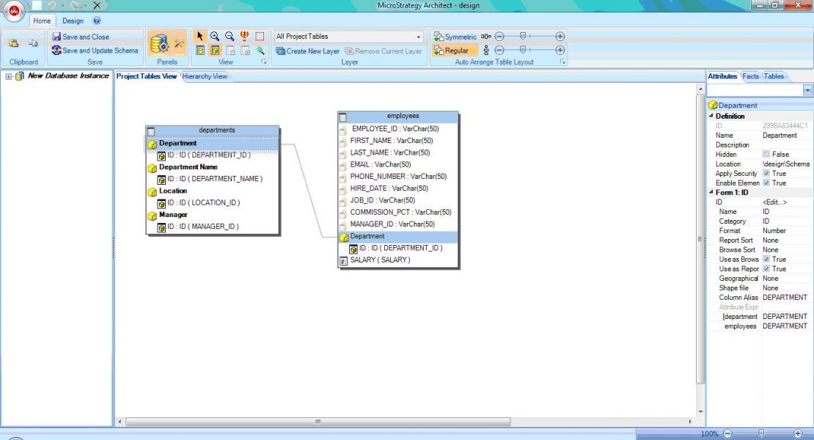Switch to the Tables tab
This screenshot has width=814, height=440.
(x=774, y=76)
